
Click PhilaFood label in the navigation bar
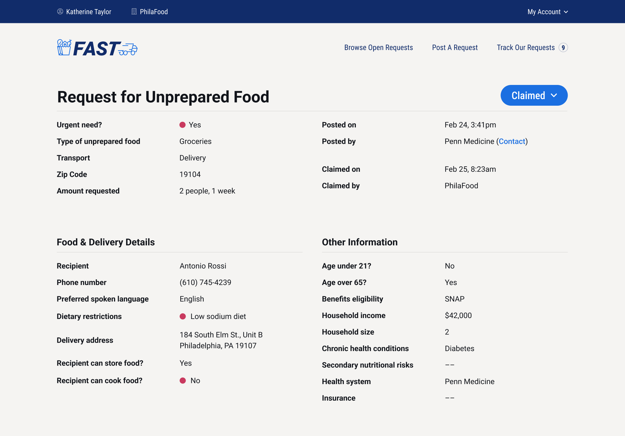tap(154, 12)
